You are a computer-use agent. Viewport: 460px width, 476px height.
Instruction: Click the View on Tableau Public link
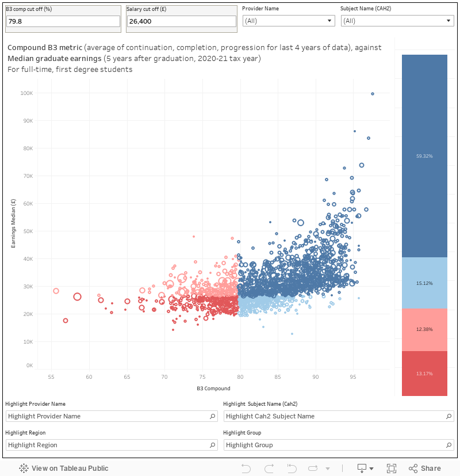point(64,468)
